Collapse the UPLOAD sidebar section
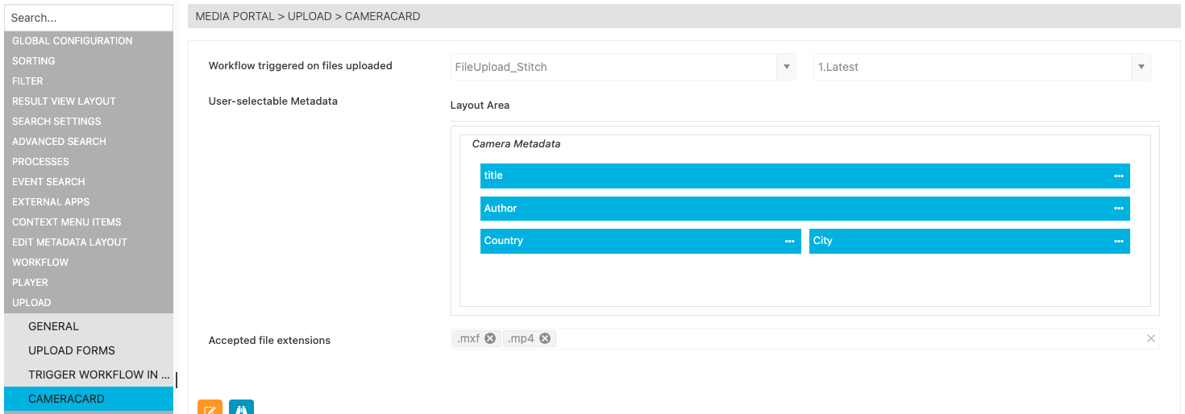The image size is (1185, 414). [x=32, y=303]
